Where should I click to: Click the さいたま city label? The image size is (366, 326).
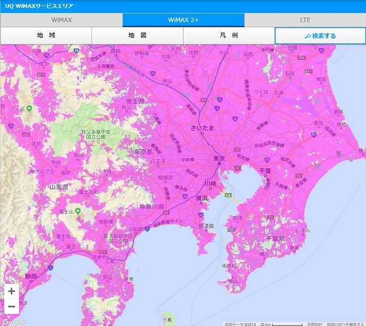(x=202, y=128)
